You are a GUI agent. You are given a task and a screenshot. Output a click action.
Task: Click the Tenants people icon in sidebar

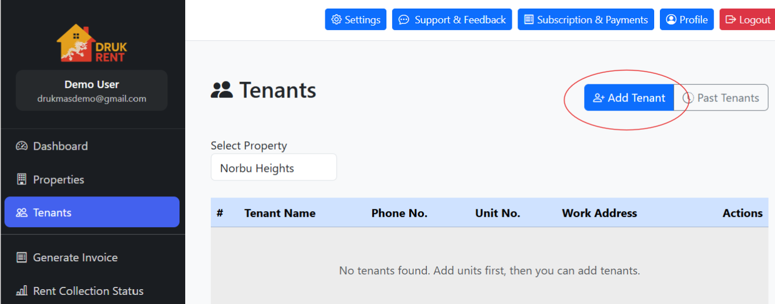tap(22, 212)
